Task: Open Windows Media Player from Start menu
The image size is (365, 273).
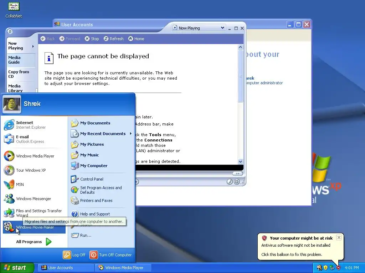Action: click(x=34, y=156)
